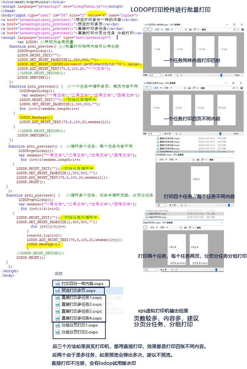Open the 权限 menu in the 分组分页打印1 viewer
This screenshot has height=369, width=247.
tap(162, 227)
